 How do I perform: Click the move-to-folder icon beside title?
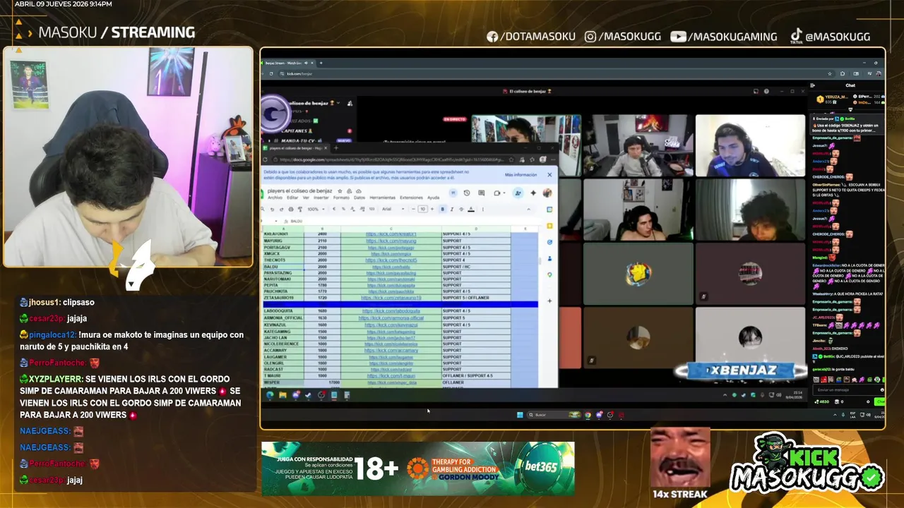coord(349,191)
